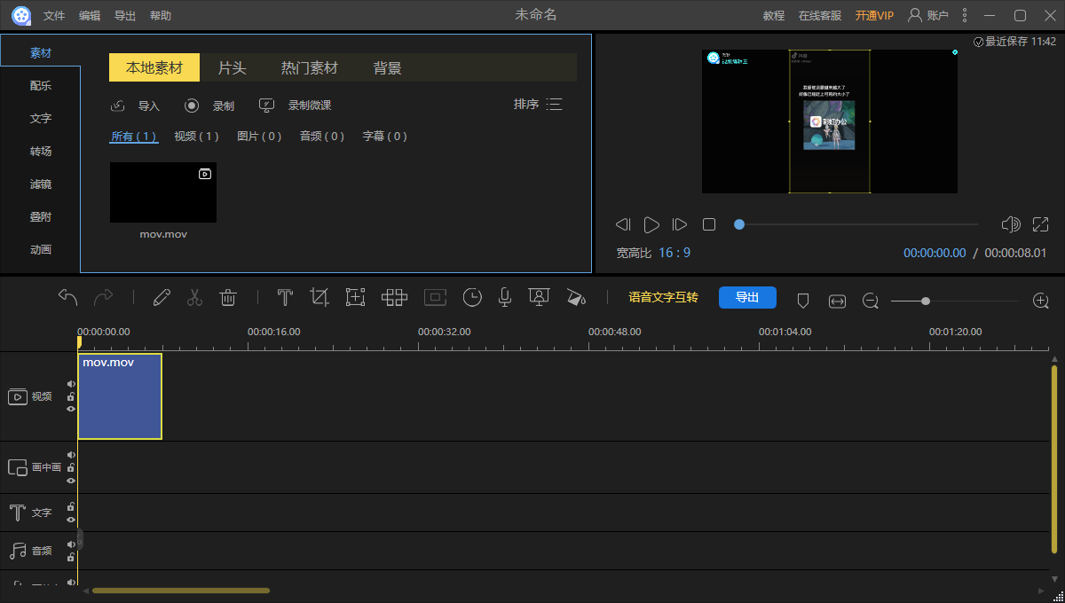Open the voiceover recording microphone tool
The width and height of the screenshot is (1065, 603).
(x=504, y=297)
